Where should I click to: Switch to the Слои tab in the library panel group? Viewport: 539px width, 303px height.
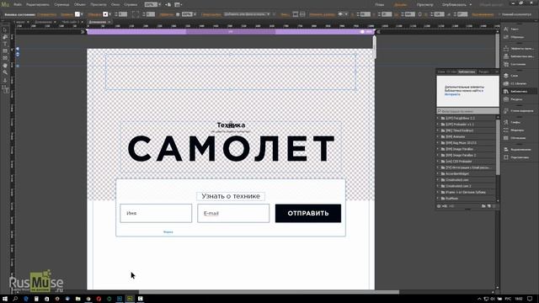[441, 72]
